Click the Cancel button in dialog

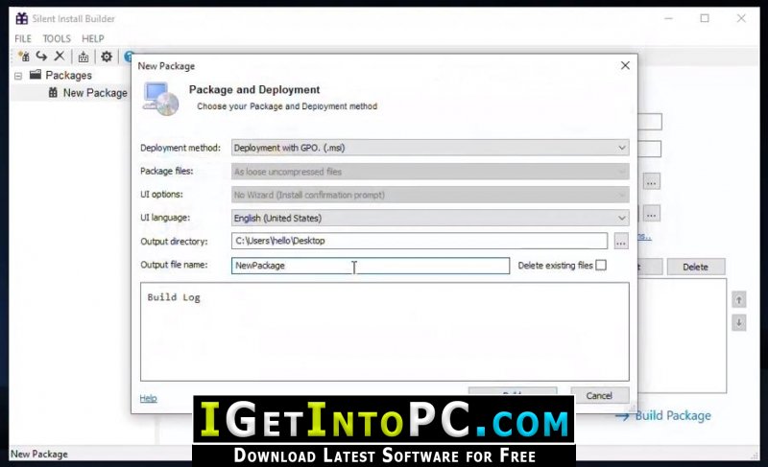[x=599, y=395]
